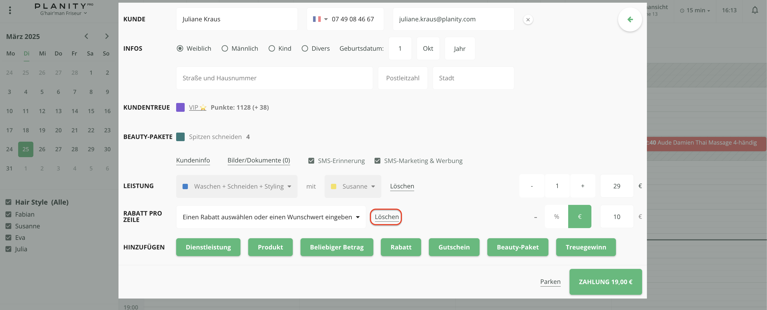
Task: Increase service quantity with plus button
Action: [582, 186]
